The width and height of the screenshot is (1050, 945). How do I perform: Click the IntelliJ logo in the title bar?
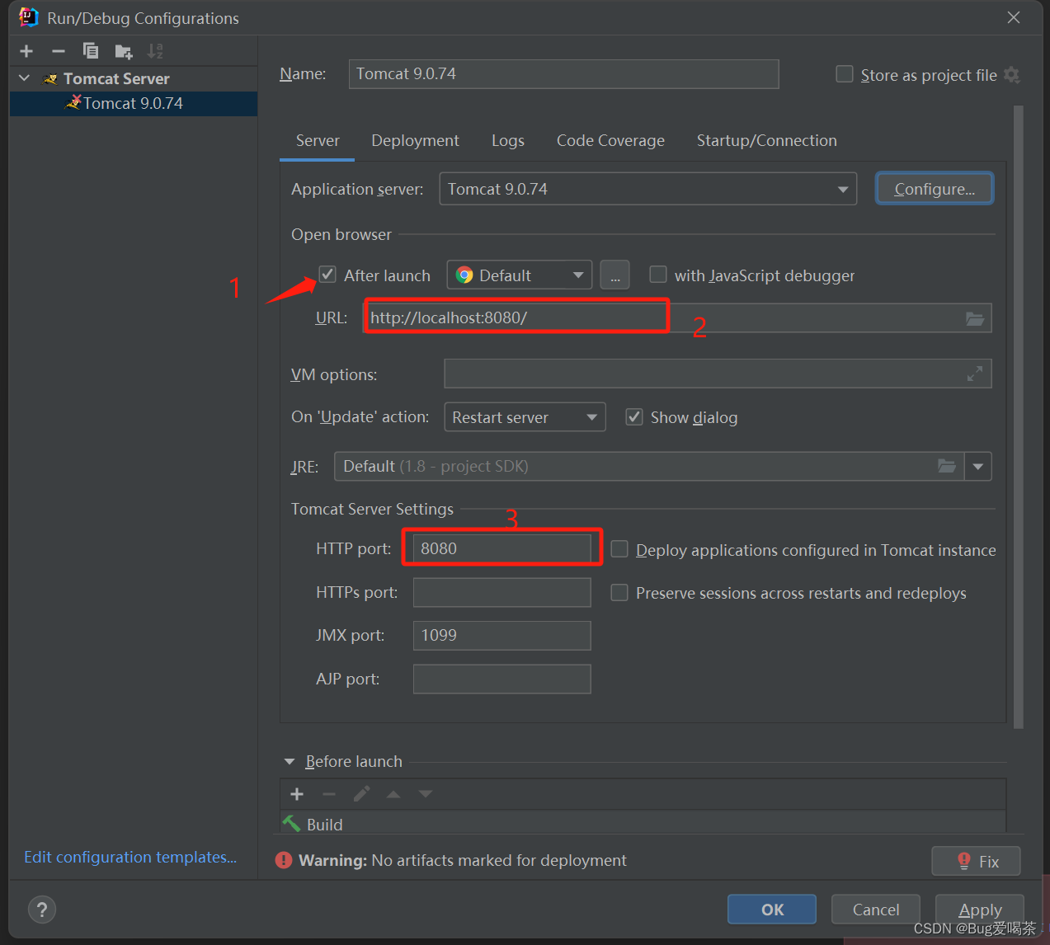(29, 17)
